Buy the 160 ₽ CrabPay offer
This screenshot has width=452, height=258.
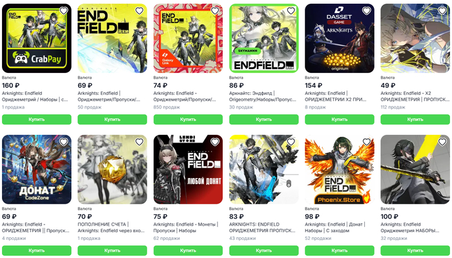37,119
